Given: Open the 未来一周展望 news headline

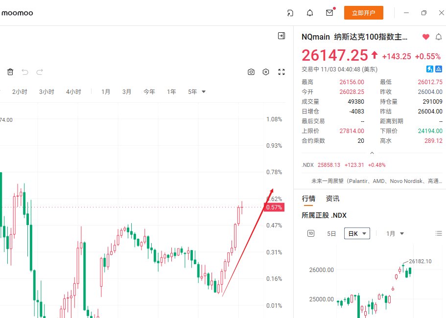Looking at the screenshot, I should point(376,181).
